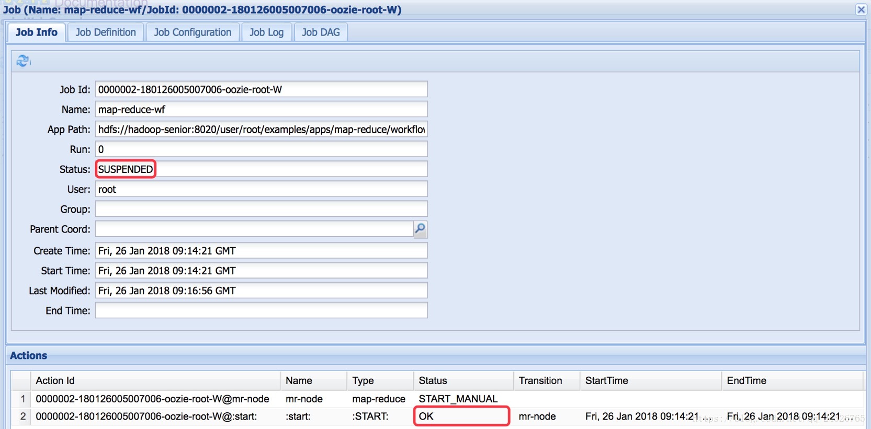Screen dimensions: 871x429
Task: Click the refresh icon in the Job Info toolbar
Action: 23,61
